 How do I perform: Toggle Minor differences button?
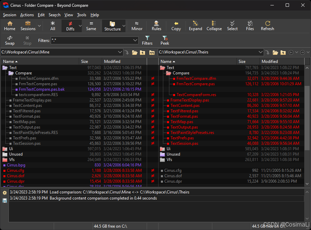click(x=137, y=26)
